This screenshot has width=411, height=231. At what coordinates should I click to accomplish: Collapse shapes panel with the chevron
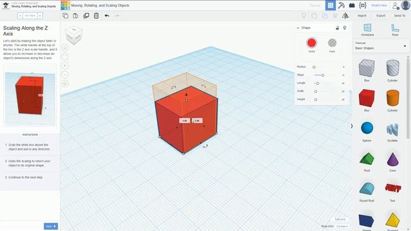tap(351, 126)
